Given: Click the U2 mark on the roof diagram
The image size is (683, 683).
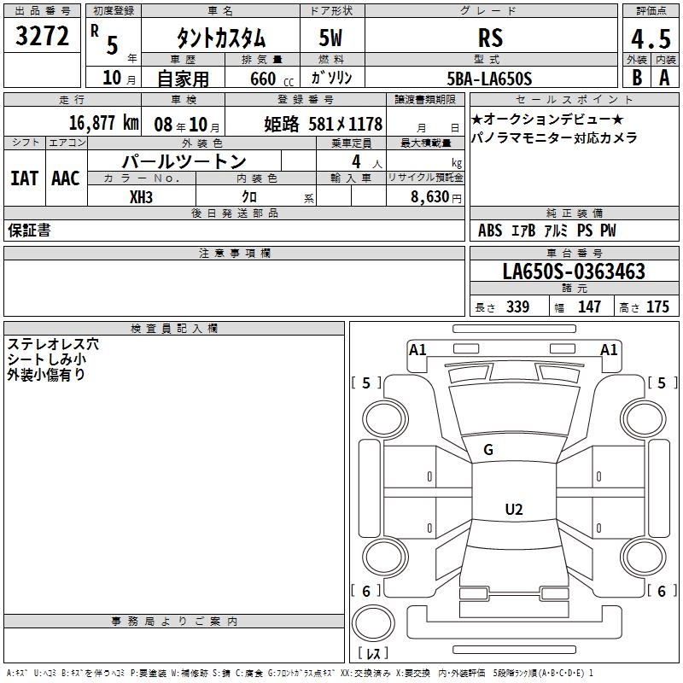Looking at the screenshot, I should coord(514,509).
